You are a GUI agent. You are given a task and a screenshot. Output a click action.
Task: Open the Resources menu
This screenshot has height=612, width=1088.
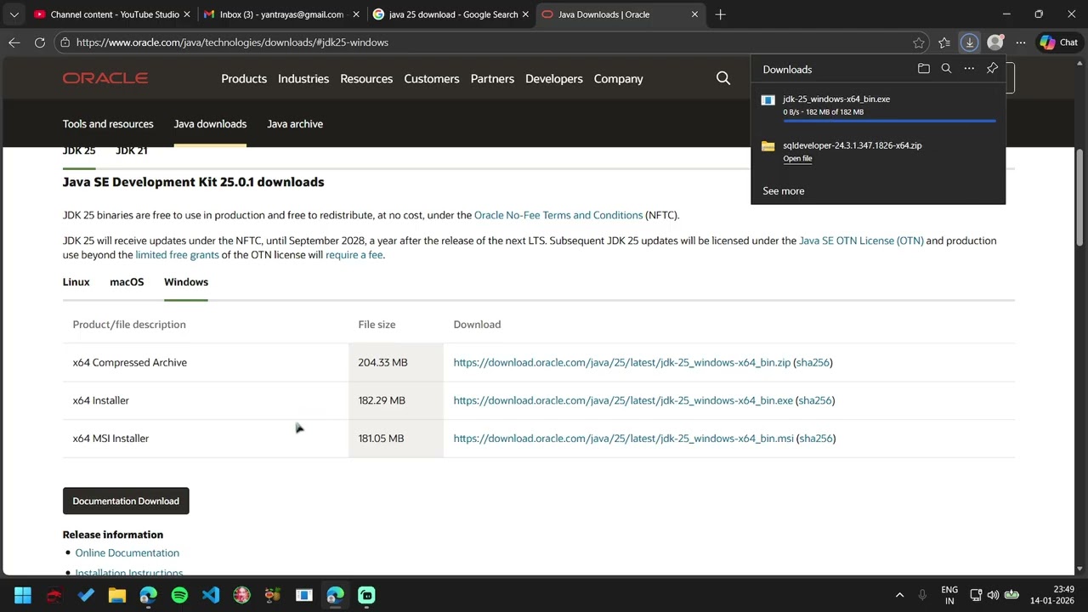(x=366, y=78)
